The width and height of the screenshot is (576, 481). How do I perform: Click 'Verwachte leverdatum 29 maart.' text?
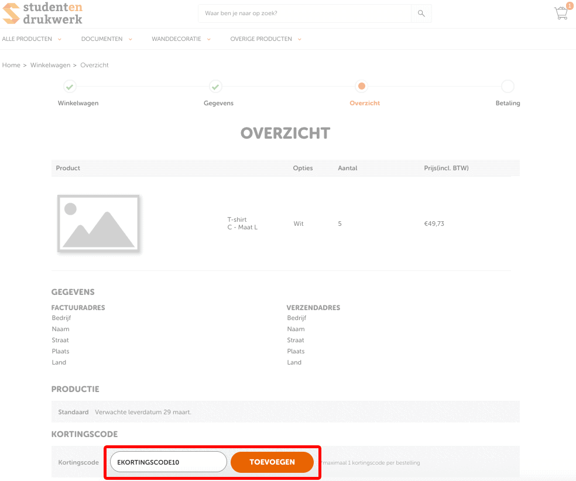pos(143,412)
